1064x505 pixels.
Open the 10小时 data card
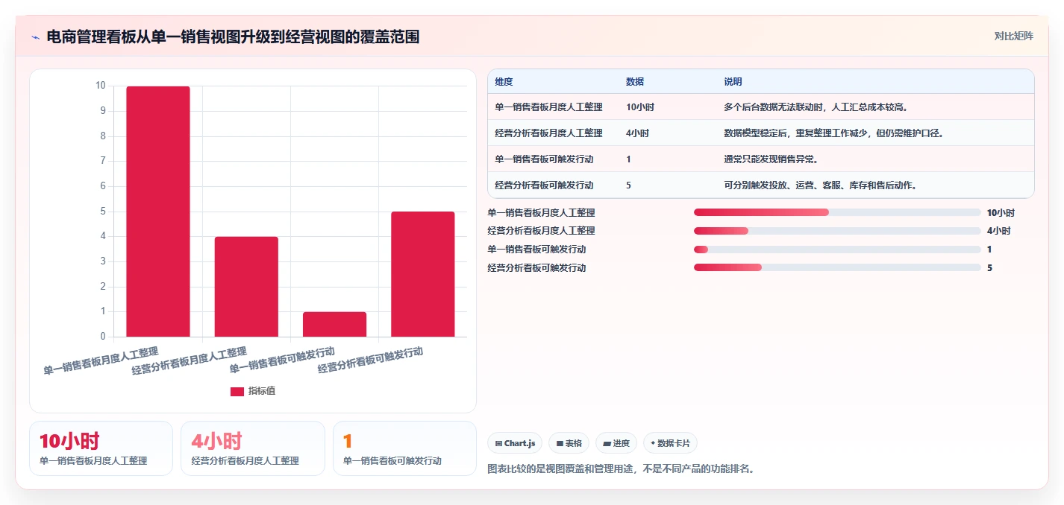(x=101, y=448)
